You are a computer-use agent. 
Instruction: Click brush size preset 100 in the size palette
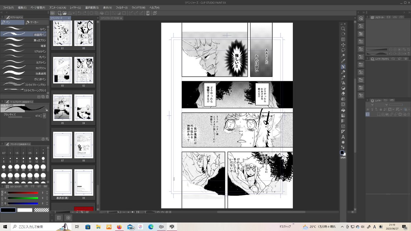(x=16, y=176)
